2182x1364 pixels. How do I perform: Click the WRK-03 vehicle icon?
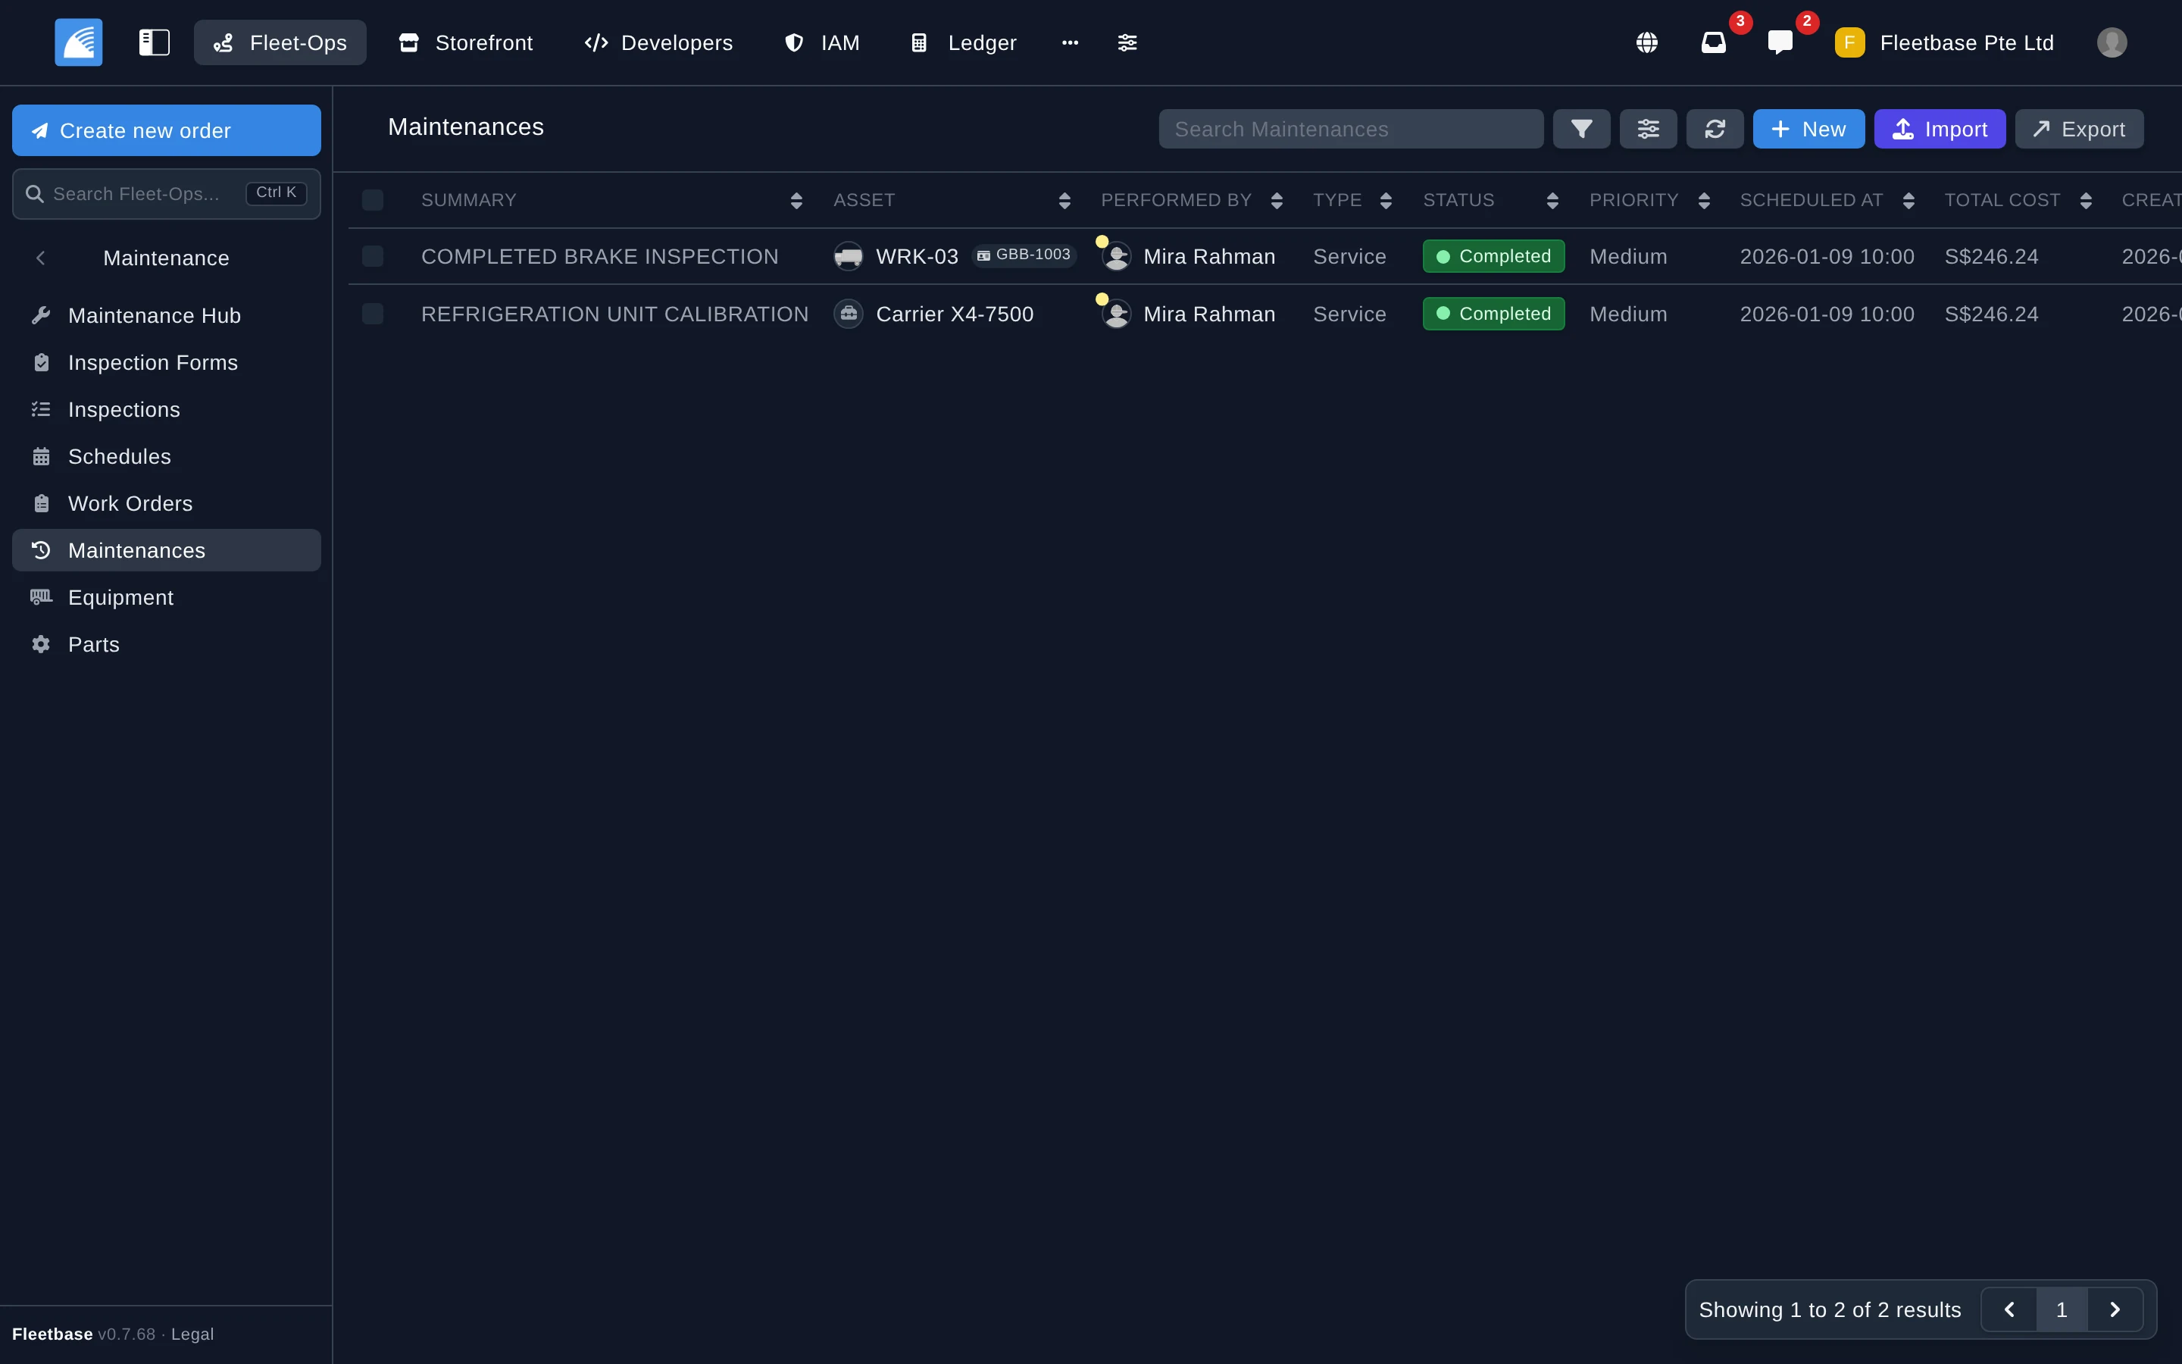point(848,257)
